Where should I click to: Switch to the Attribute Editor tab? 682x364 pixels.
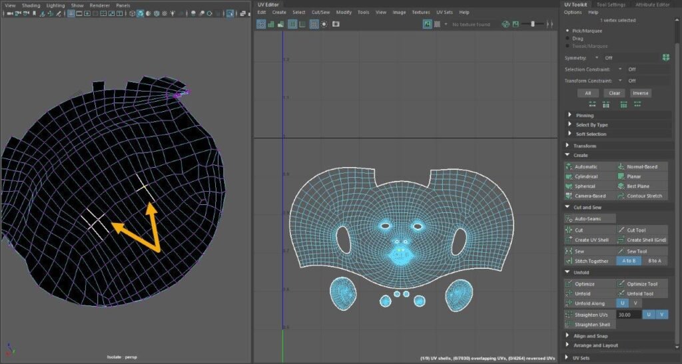click(653, 5)
